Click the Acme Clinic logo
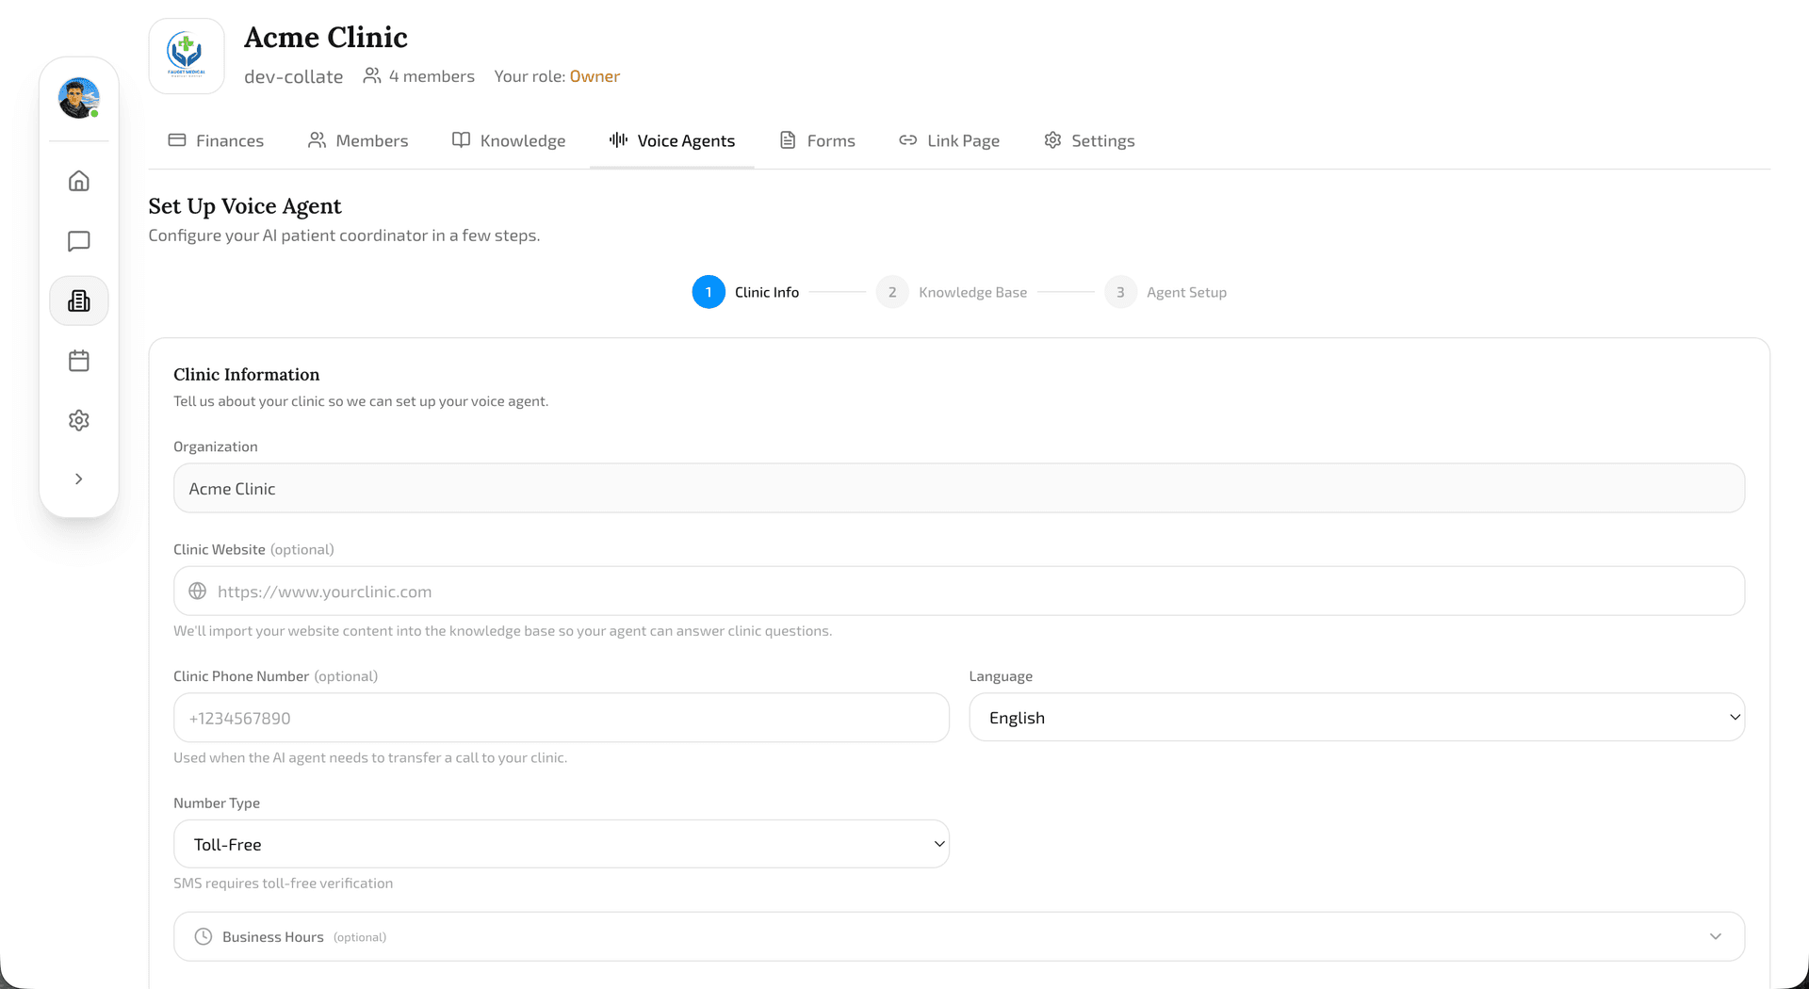The image size is (1809, 989). point(186,56)
